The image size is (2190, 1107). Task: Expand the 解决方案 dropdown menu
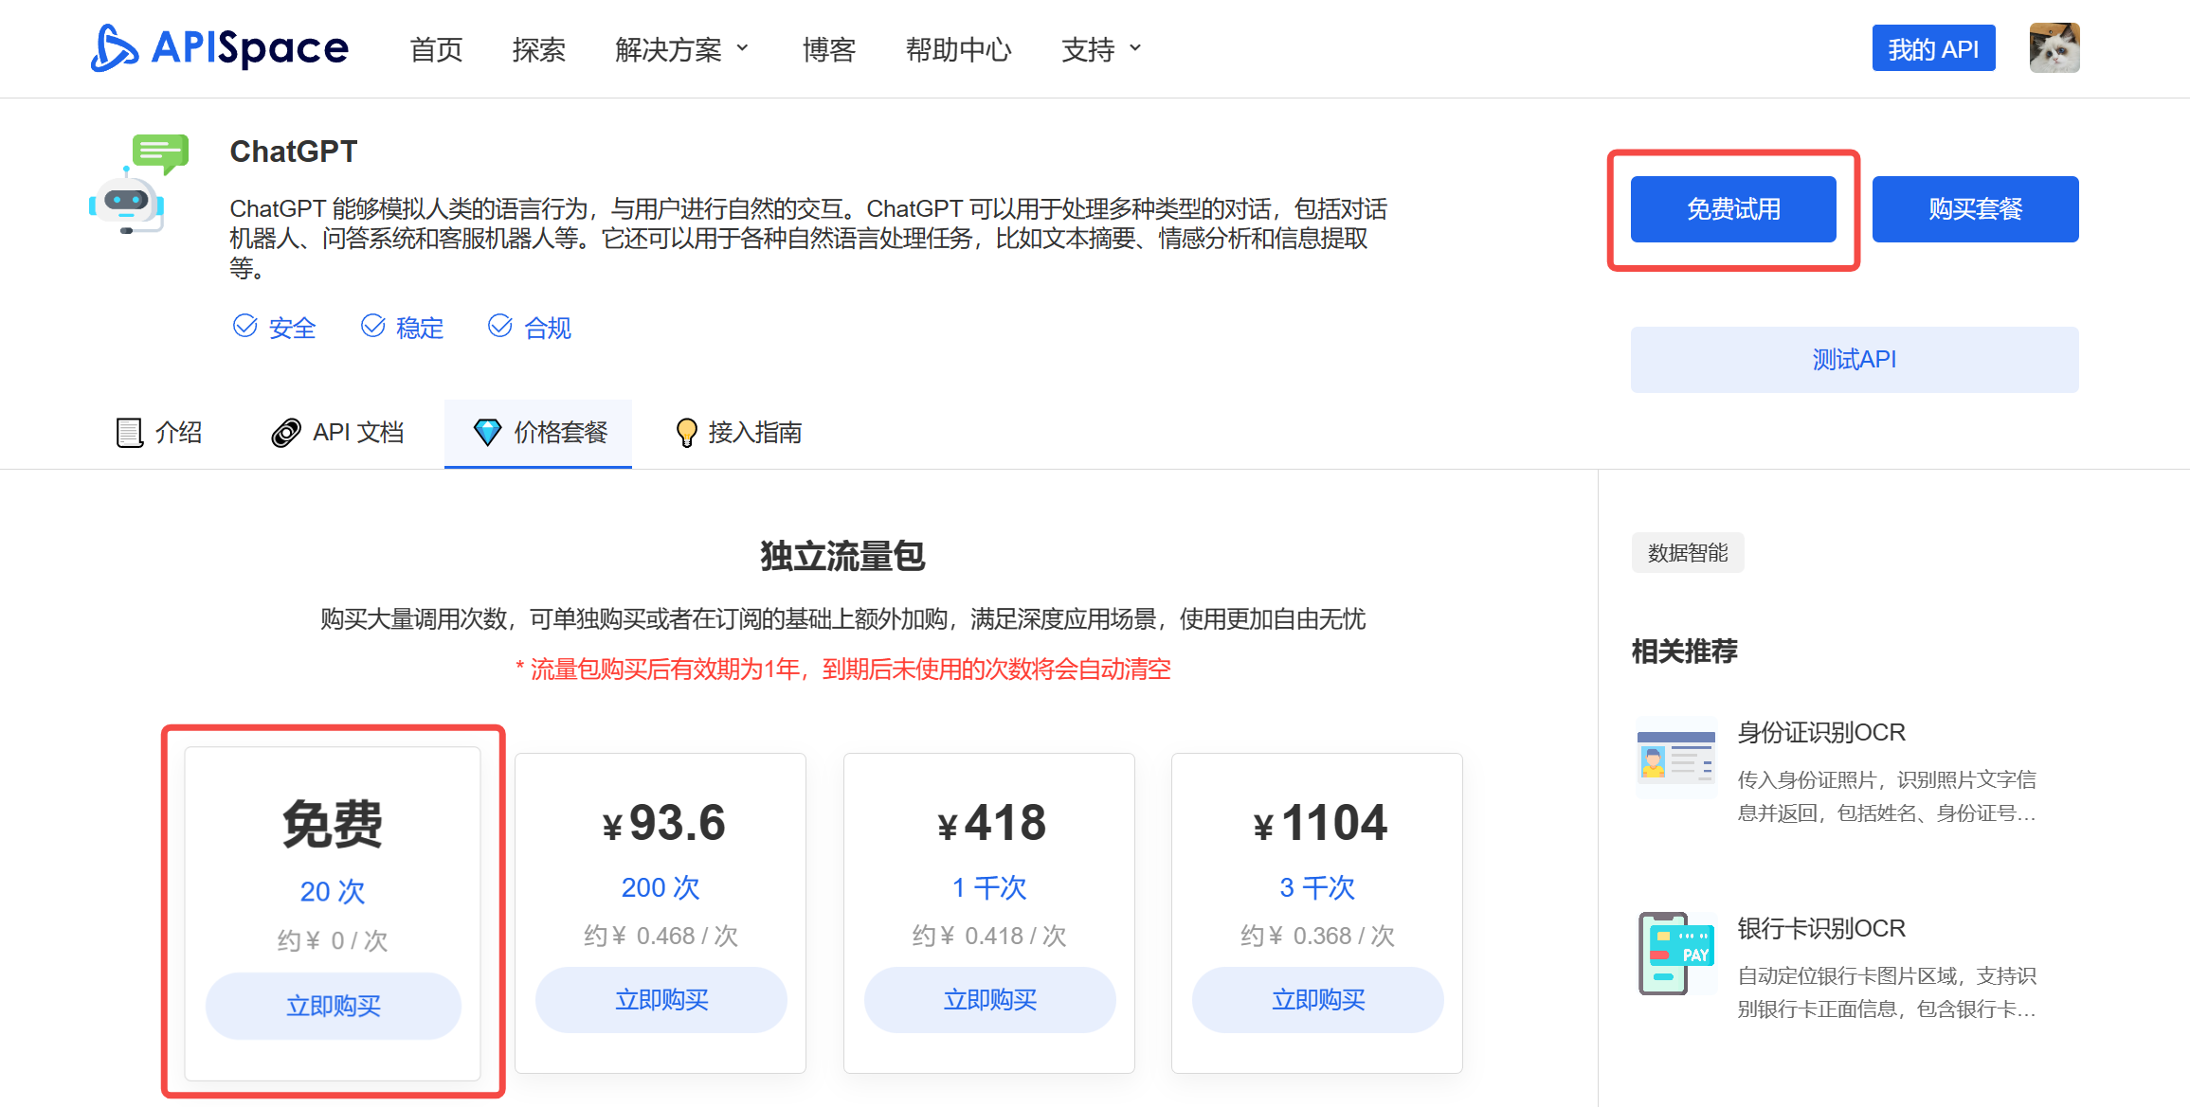point(681,49)
